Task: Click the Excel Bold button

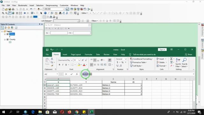Action: 60,65
